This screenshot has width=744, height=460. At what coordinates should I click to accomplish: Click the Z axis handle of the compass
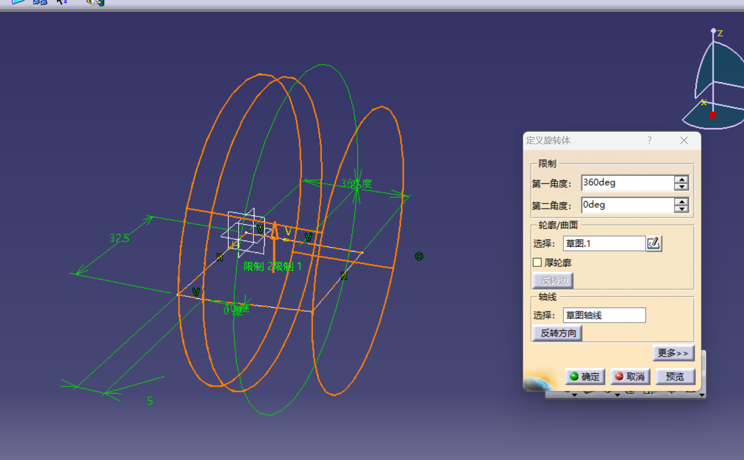713,31
